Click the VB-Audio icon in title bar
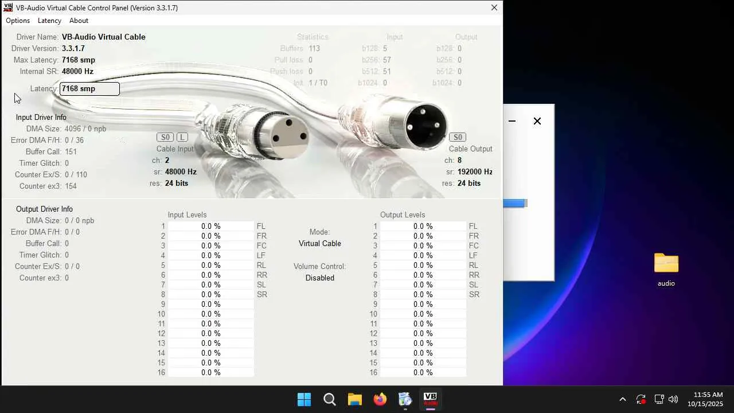Image resolution: width=734 pixels, height=413 pixels. pos(8,8)
